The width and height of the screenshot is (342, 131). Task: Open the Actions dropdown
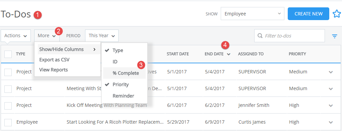pyautogui.click(x=16, y=36)
